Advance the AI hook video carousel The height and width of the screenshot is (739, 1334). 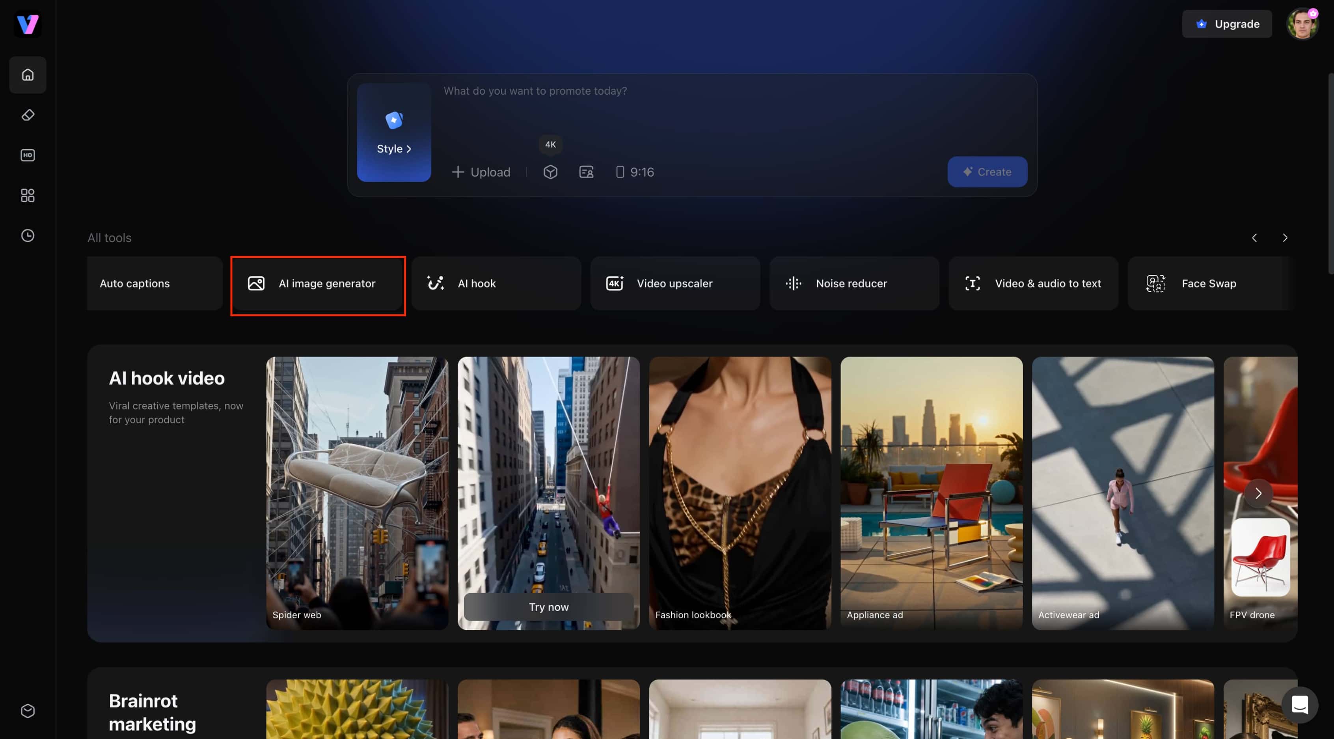[x=1258, y=493]
